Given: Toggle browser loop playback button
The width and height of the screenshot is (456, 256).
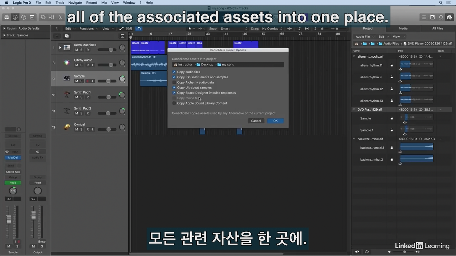Looking at the screenshot, I should pyautogui.click(x=367, y=252).
